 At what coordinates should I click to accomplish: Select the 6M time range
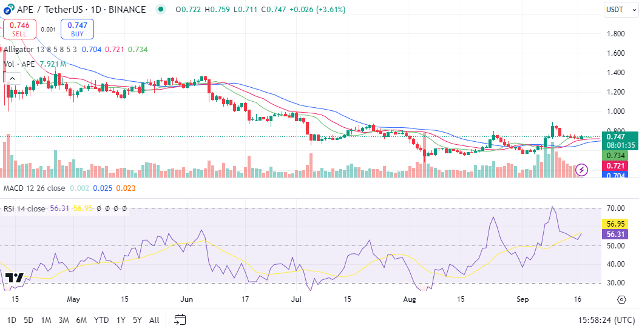81,320
